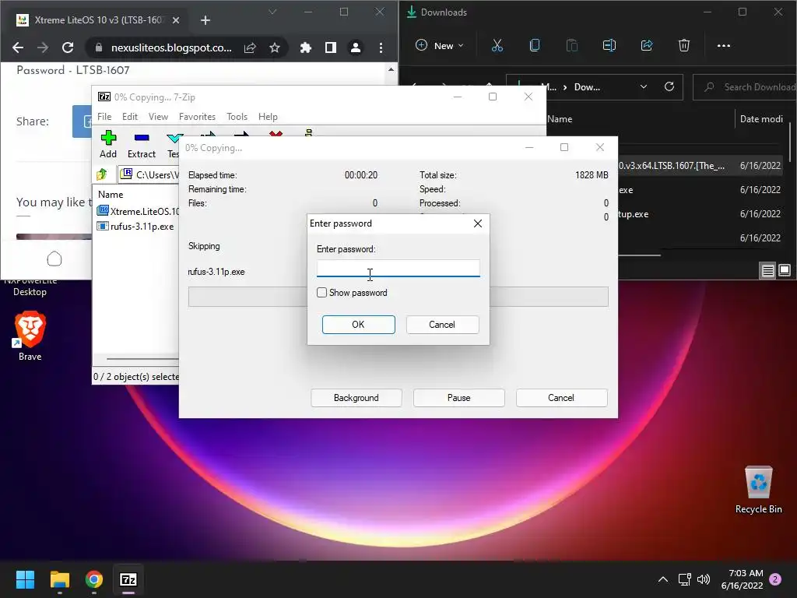Click Share icon in Downloads explorer
Viewport: 797px width, 598px height.
pos(647,46)
